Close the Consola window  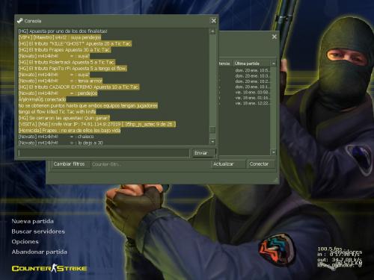(214, 21)
